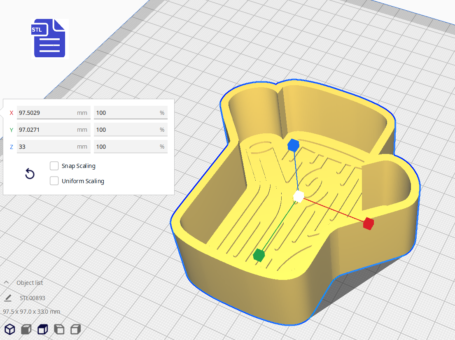455x340 pixels.
Task: Click the blue Z-axis scale handle
Action: point(293,144)
